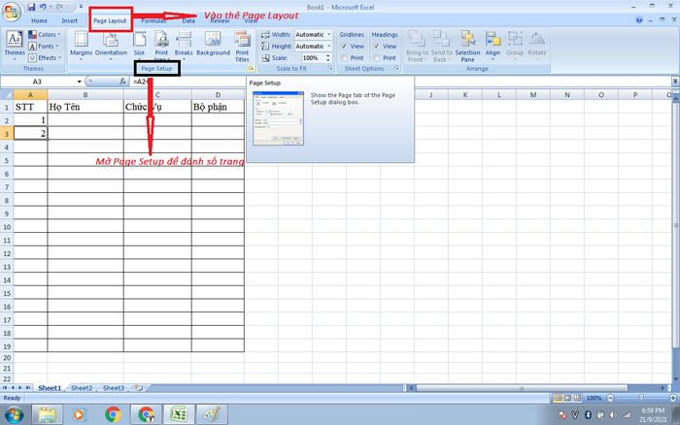This screenshot has width=680, height=425.
Task: Toggle Headings View checkbox
Action: (377, 46)
